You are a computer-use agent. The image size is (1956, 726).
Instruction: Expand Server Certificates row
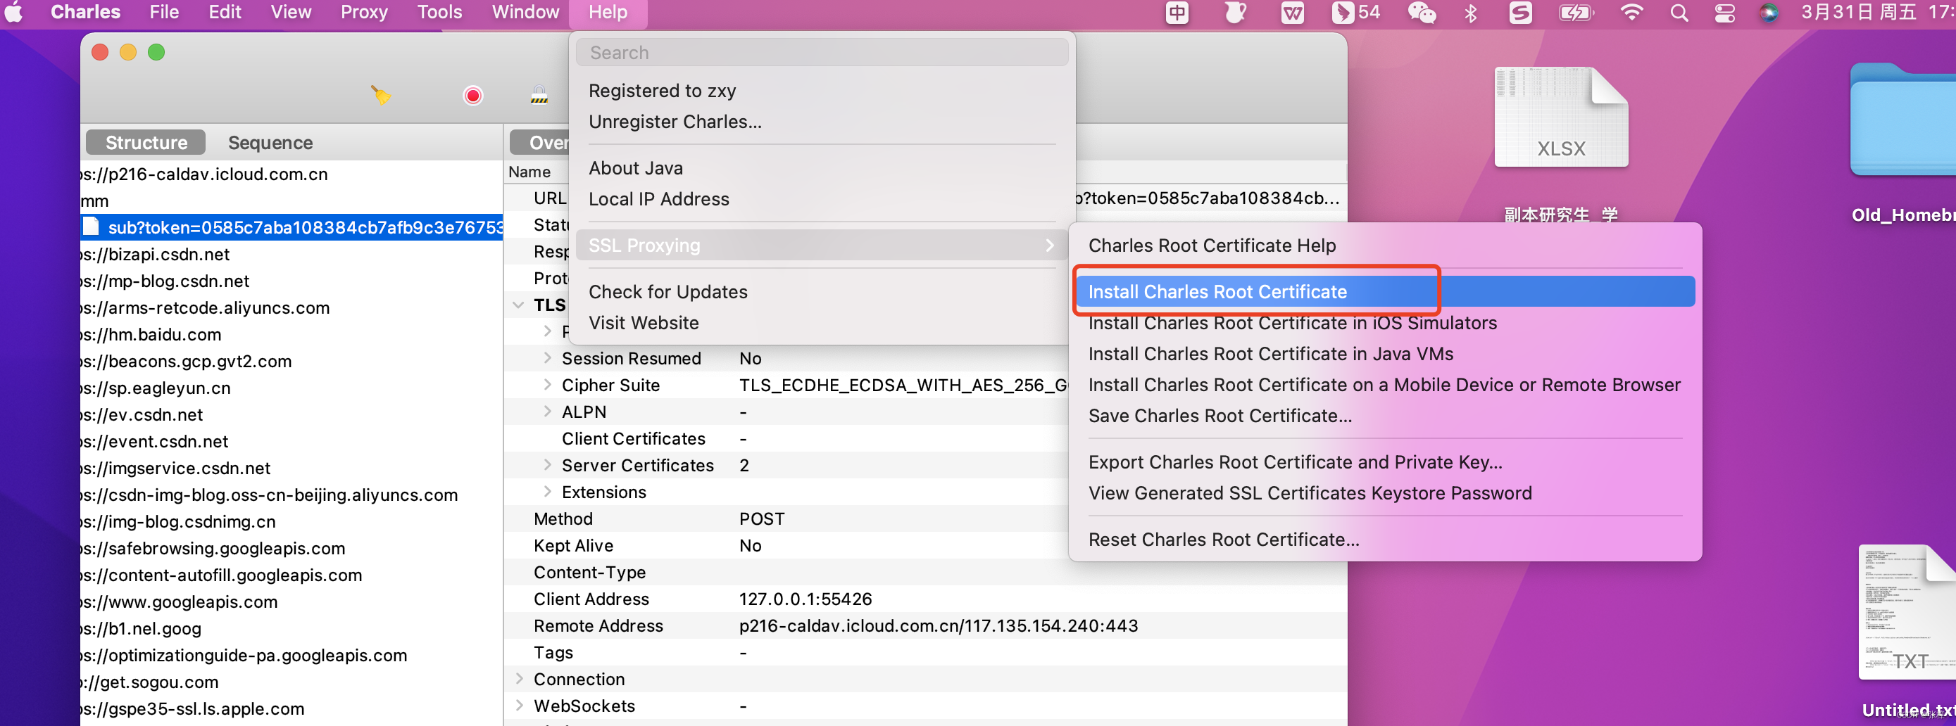click(548, 465)
